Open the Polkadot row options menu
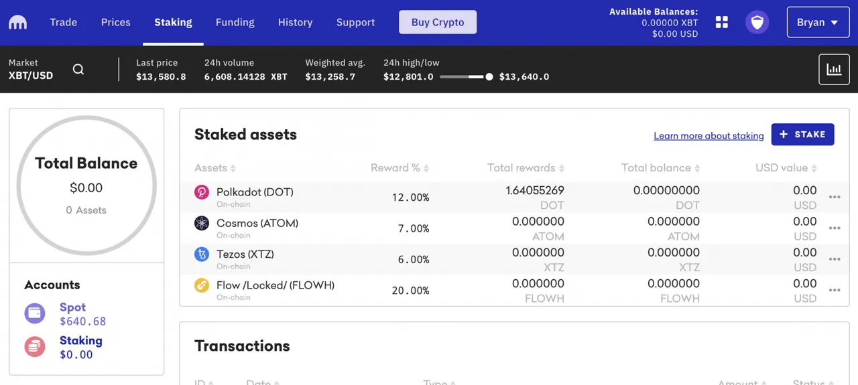 click(835, 197)
